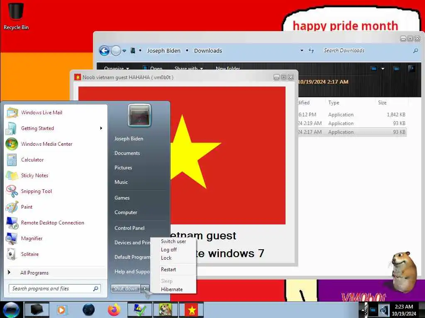
Task: Go back in the Downloads Explorer window
Action: 104,51
